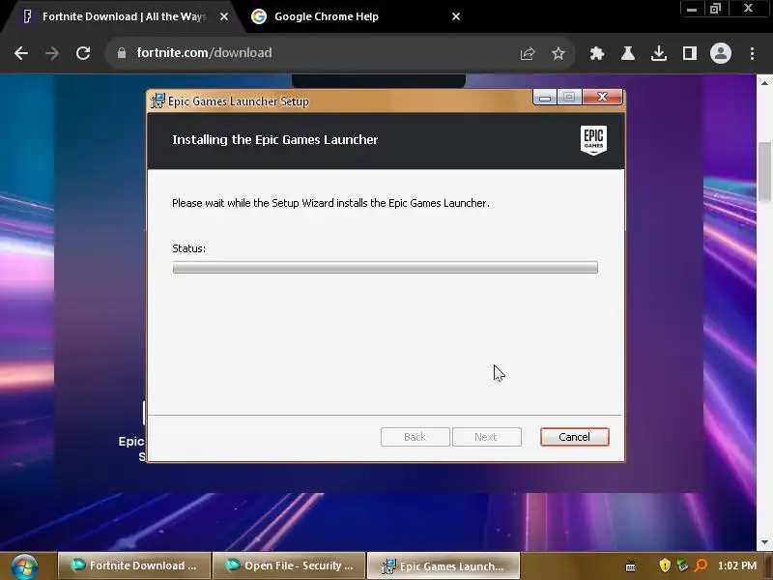Screen dimensions: 773x580
Task: Select Fortnite Download taskbar button
Action: click(x=134, y=565)
